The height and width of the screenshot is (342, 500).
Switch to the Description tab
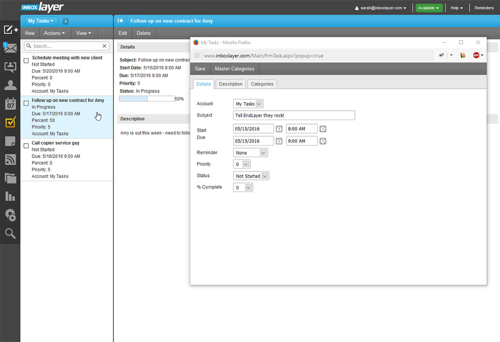tap(231, 84)
